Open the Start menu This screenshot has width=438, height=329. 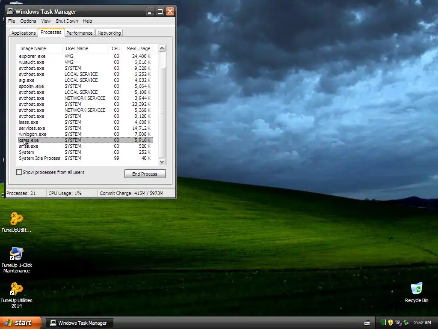point(21,323)
